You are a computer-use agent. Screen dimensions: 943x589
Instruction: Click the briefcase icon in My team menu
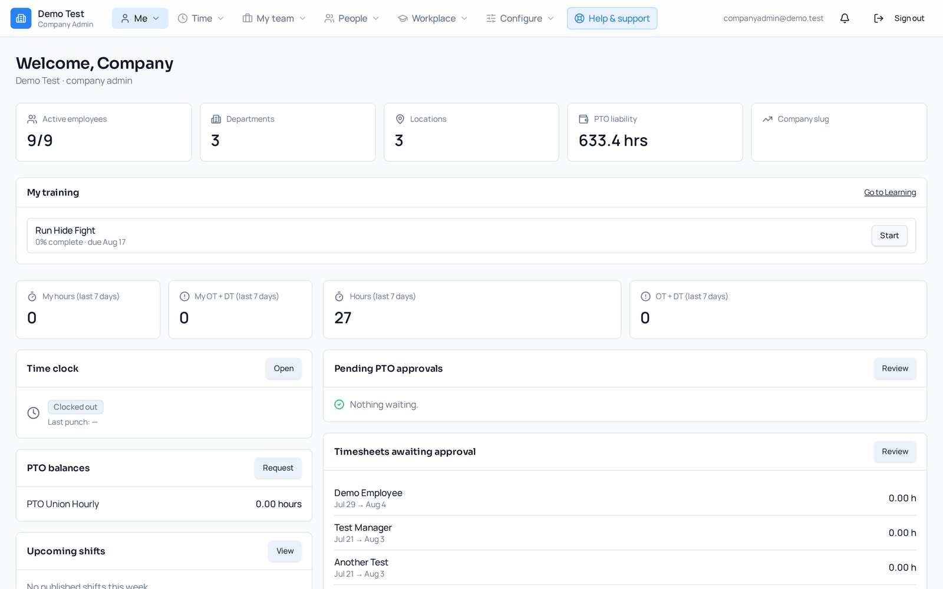click(x=248, y=18)
